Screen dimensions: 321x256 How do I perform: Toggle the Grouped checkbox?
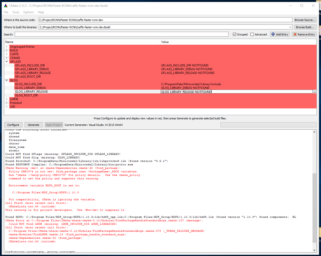234,34
